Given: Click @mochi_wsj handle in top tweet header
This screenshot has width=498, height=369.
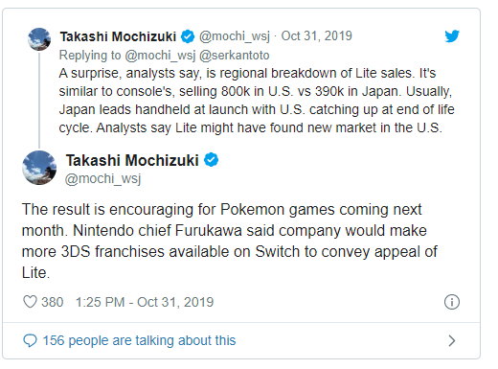Looking at the screenshot, I should pyautogui.click(x=235, y=36).
